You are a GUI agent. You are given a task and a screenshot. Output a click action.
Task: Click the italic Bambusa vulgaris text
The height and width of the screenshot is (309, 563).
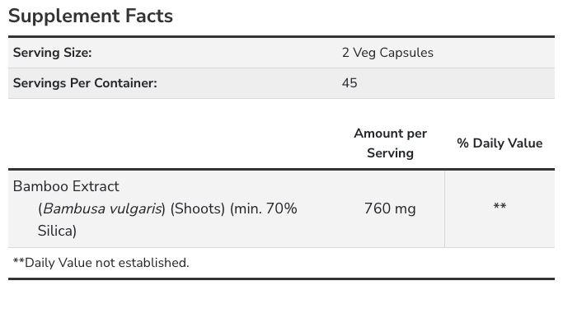(x=102, y=208)
